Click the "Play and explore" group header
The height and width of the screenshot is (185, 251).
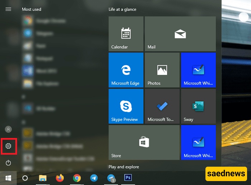pos(124,167)
